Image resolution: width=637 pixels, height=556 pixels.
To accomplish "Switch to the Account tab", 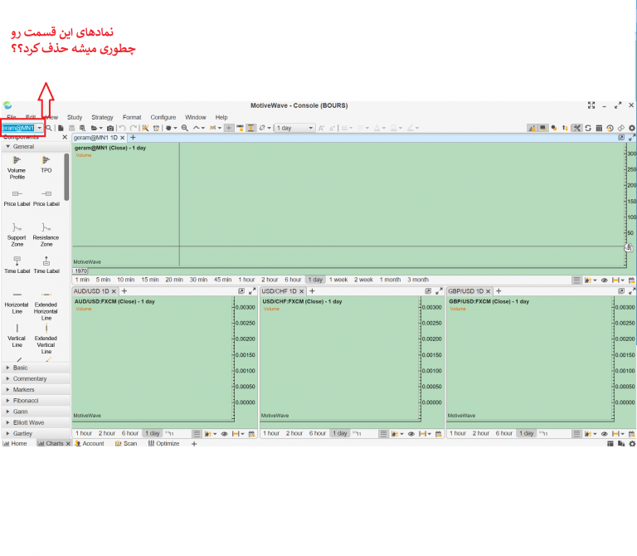I will coord(90,443).
